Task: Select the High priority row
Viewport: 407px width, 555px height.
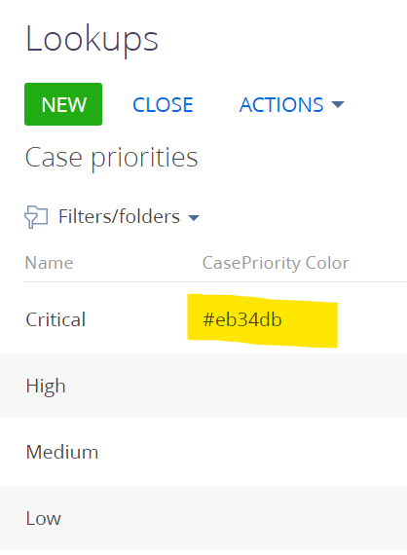Action: click(203, 386)
